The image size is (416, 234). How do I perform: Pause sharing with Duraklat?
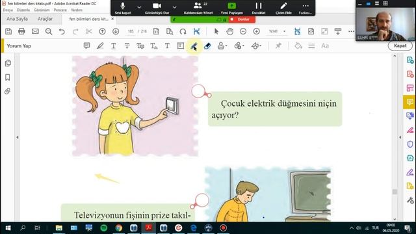[259, 8]
